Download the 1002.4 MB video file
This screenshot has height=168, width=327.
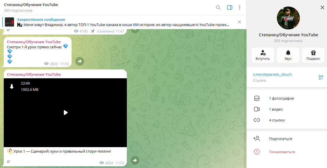(x=12, y=87)
